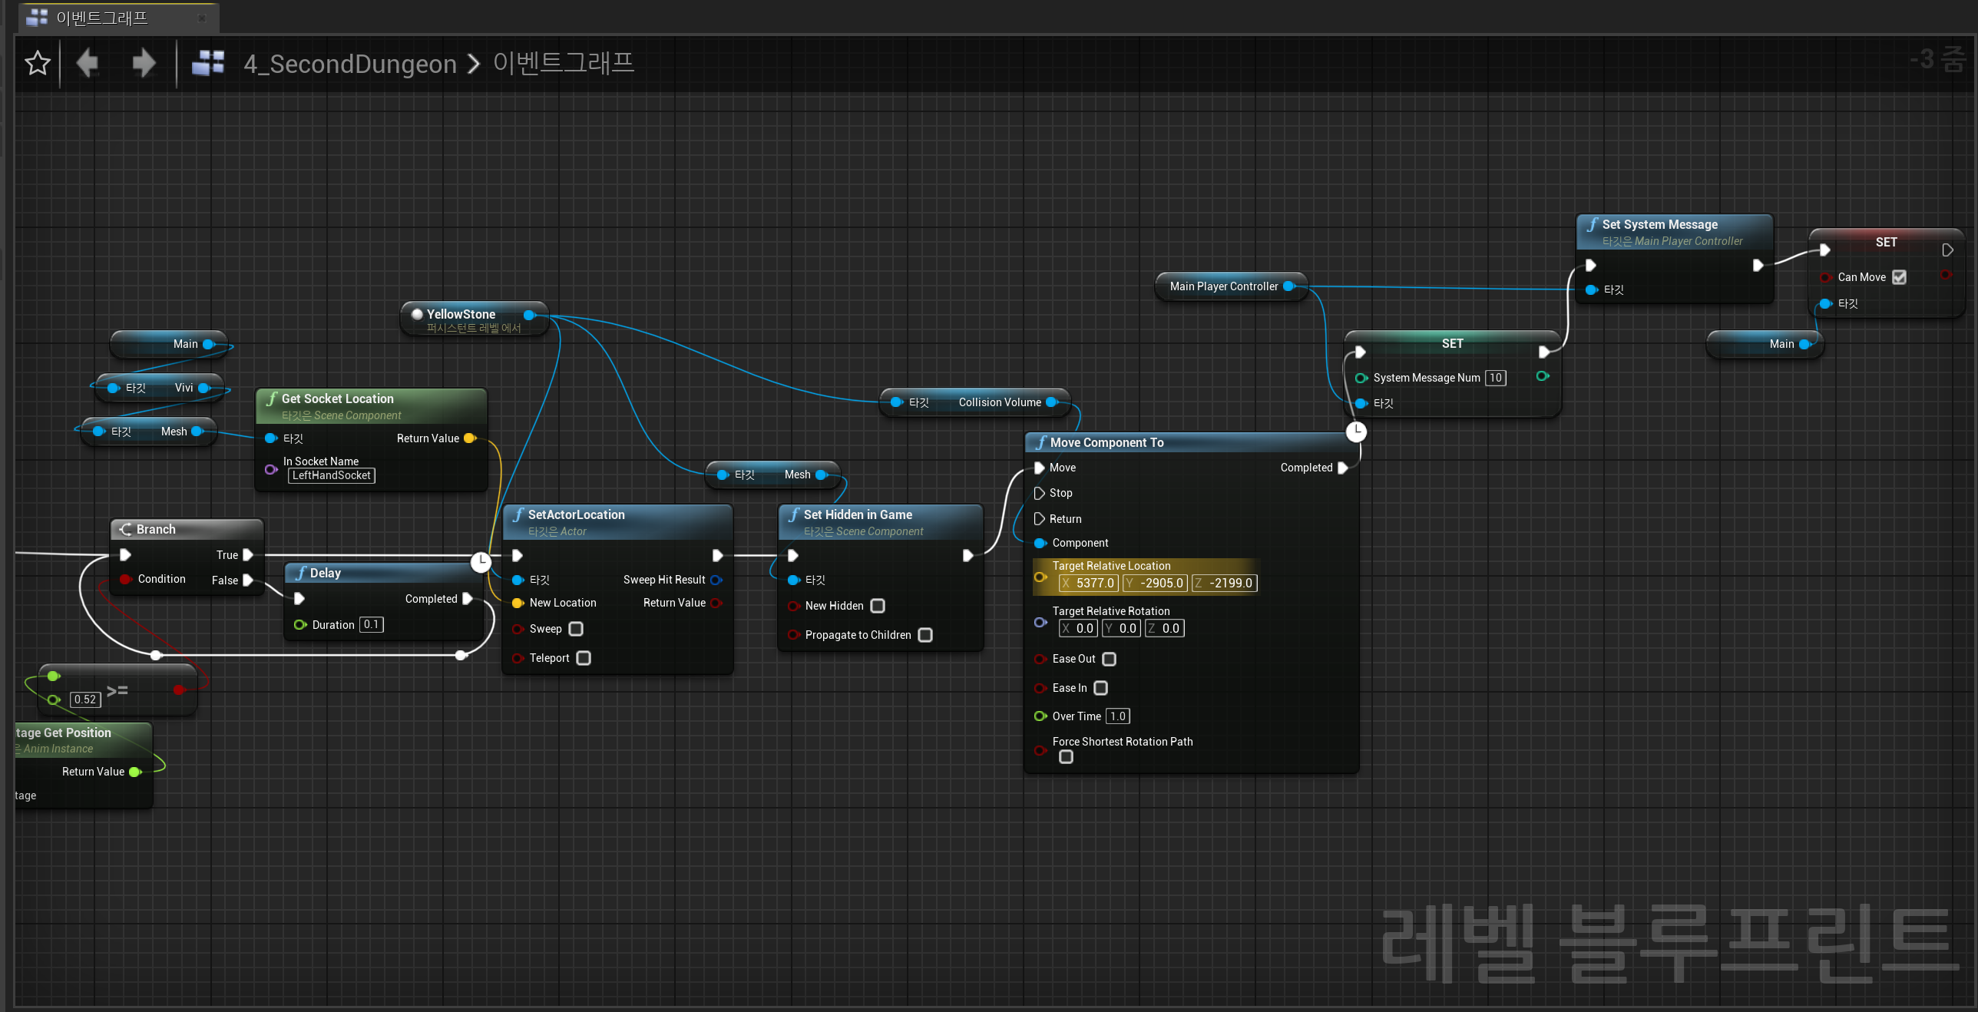The width and height of the screenshot is (1978, 1012).
Task: Uncheck Can Move on the SET node
Action: point(1900,277)
